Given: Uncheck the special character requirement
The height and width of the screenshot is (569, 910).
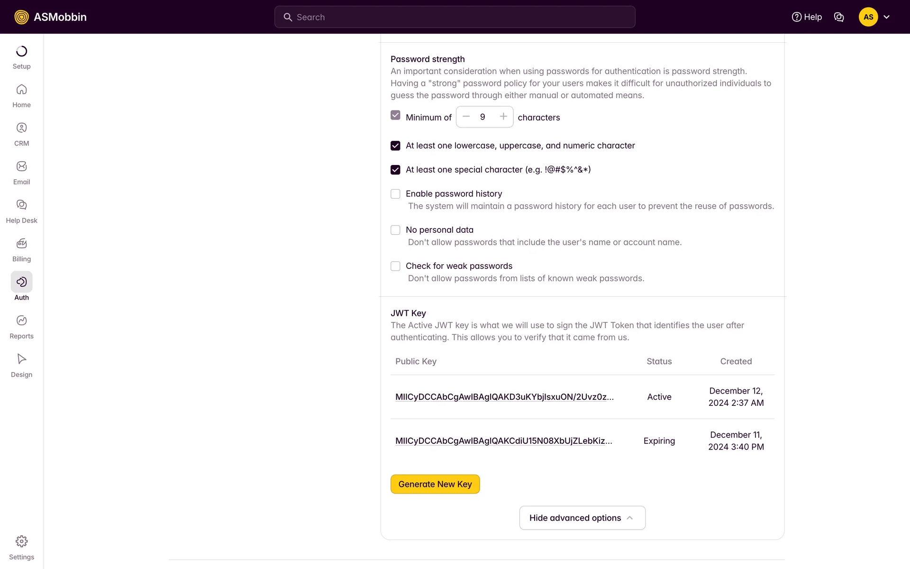Looking at the screenshot, I should 395,170.
